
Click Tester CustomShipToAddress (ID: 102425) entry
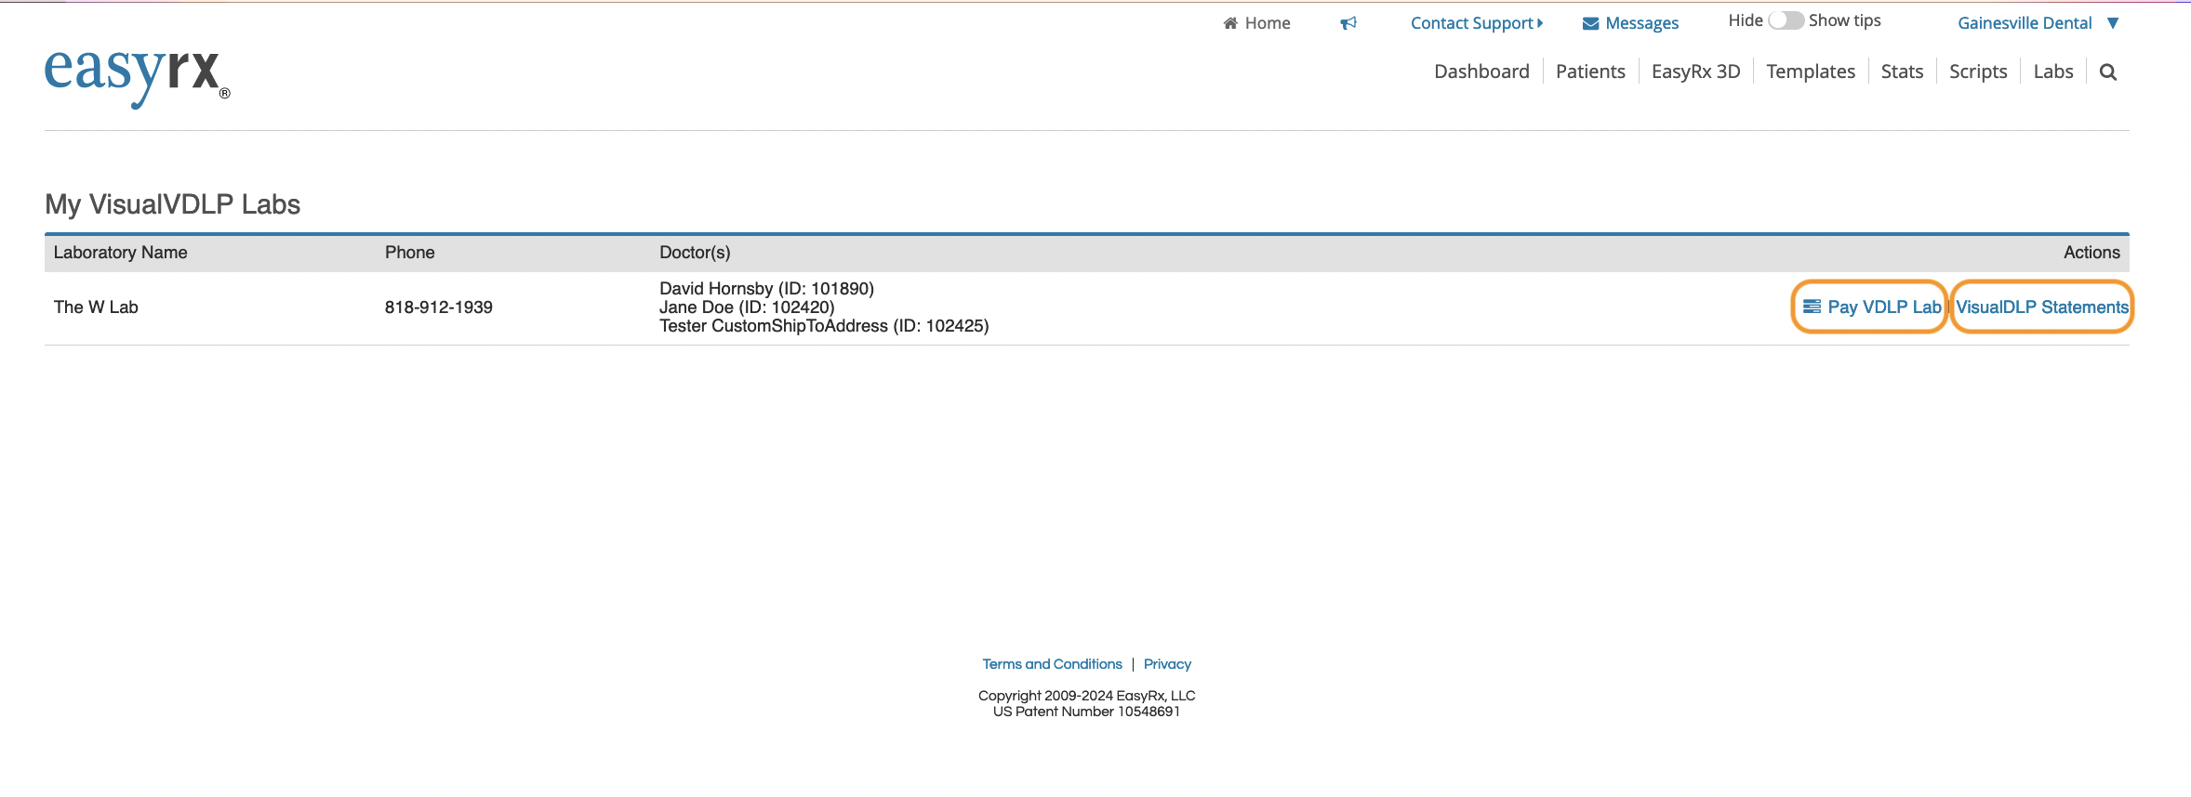pyautogui.click(x=824, y=326)
